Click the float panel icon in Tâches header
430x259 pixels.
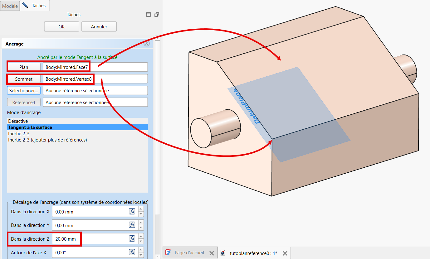point(157,15)
